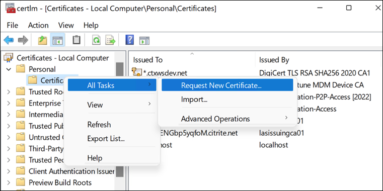Select Client Authentication Issuers label in tree
The width and height of the screenshot is (383, 191).
71,171
